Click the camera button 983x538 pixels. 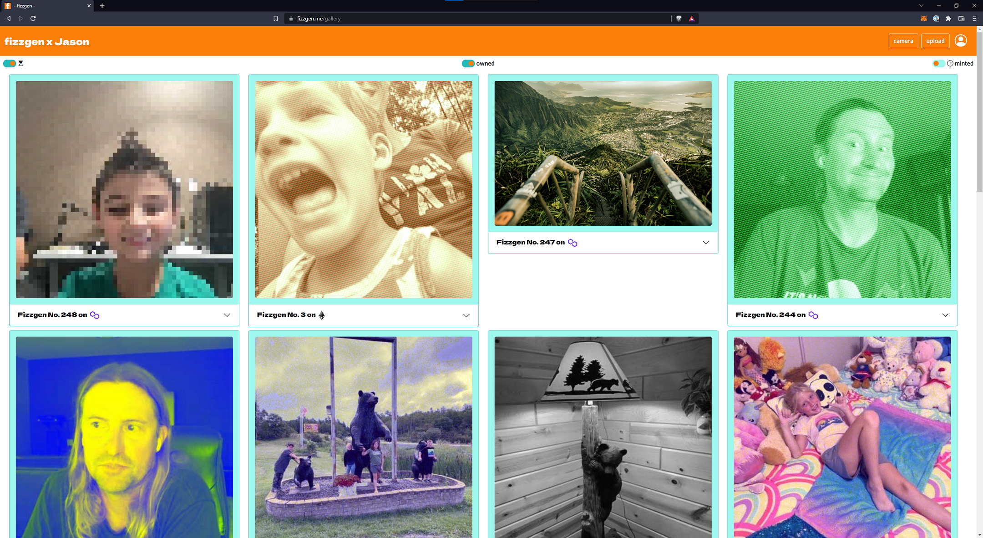pos(903,41)
